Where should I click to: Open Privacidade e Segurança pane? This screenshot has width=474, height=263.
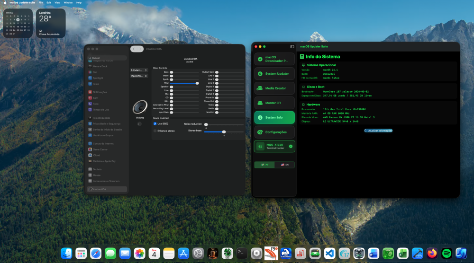click(107, 123)
